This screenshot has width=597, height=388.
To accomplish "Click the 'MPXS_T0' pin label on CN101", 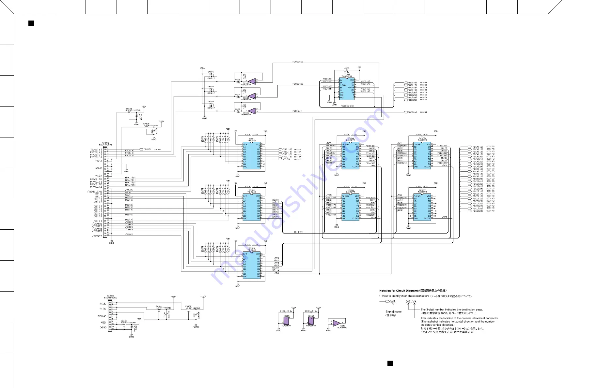I will pos(96,179).
